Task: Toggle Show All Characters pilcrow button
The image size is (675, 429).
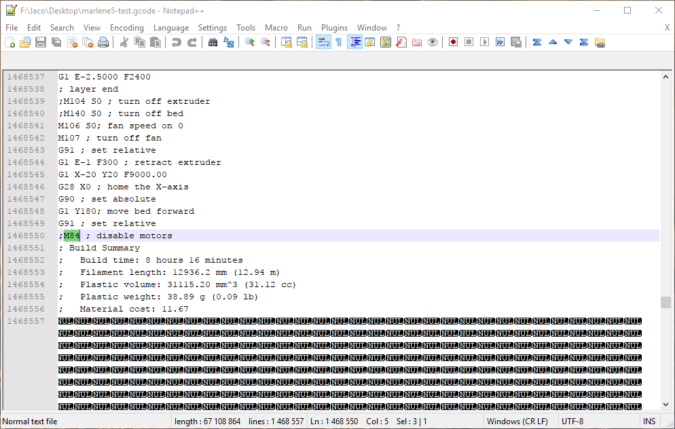Action: click(x=339, y=42)
